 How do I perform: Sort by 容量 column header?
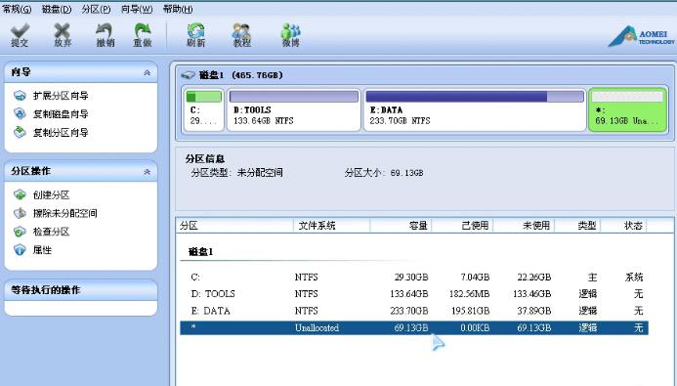click(x=401, y=226)
